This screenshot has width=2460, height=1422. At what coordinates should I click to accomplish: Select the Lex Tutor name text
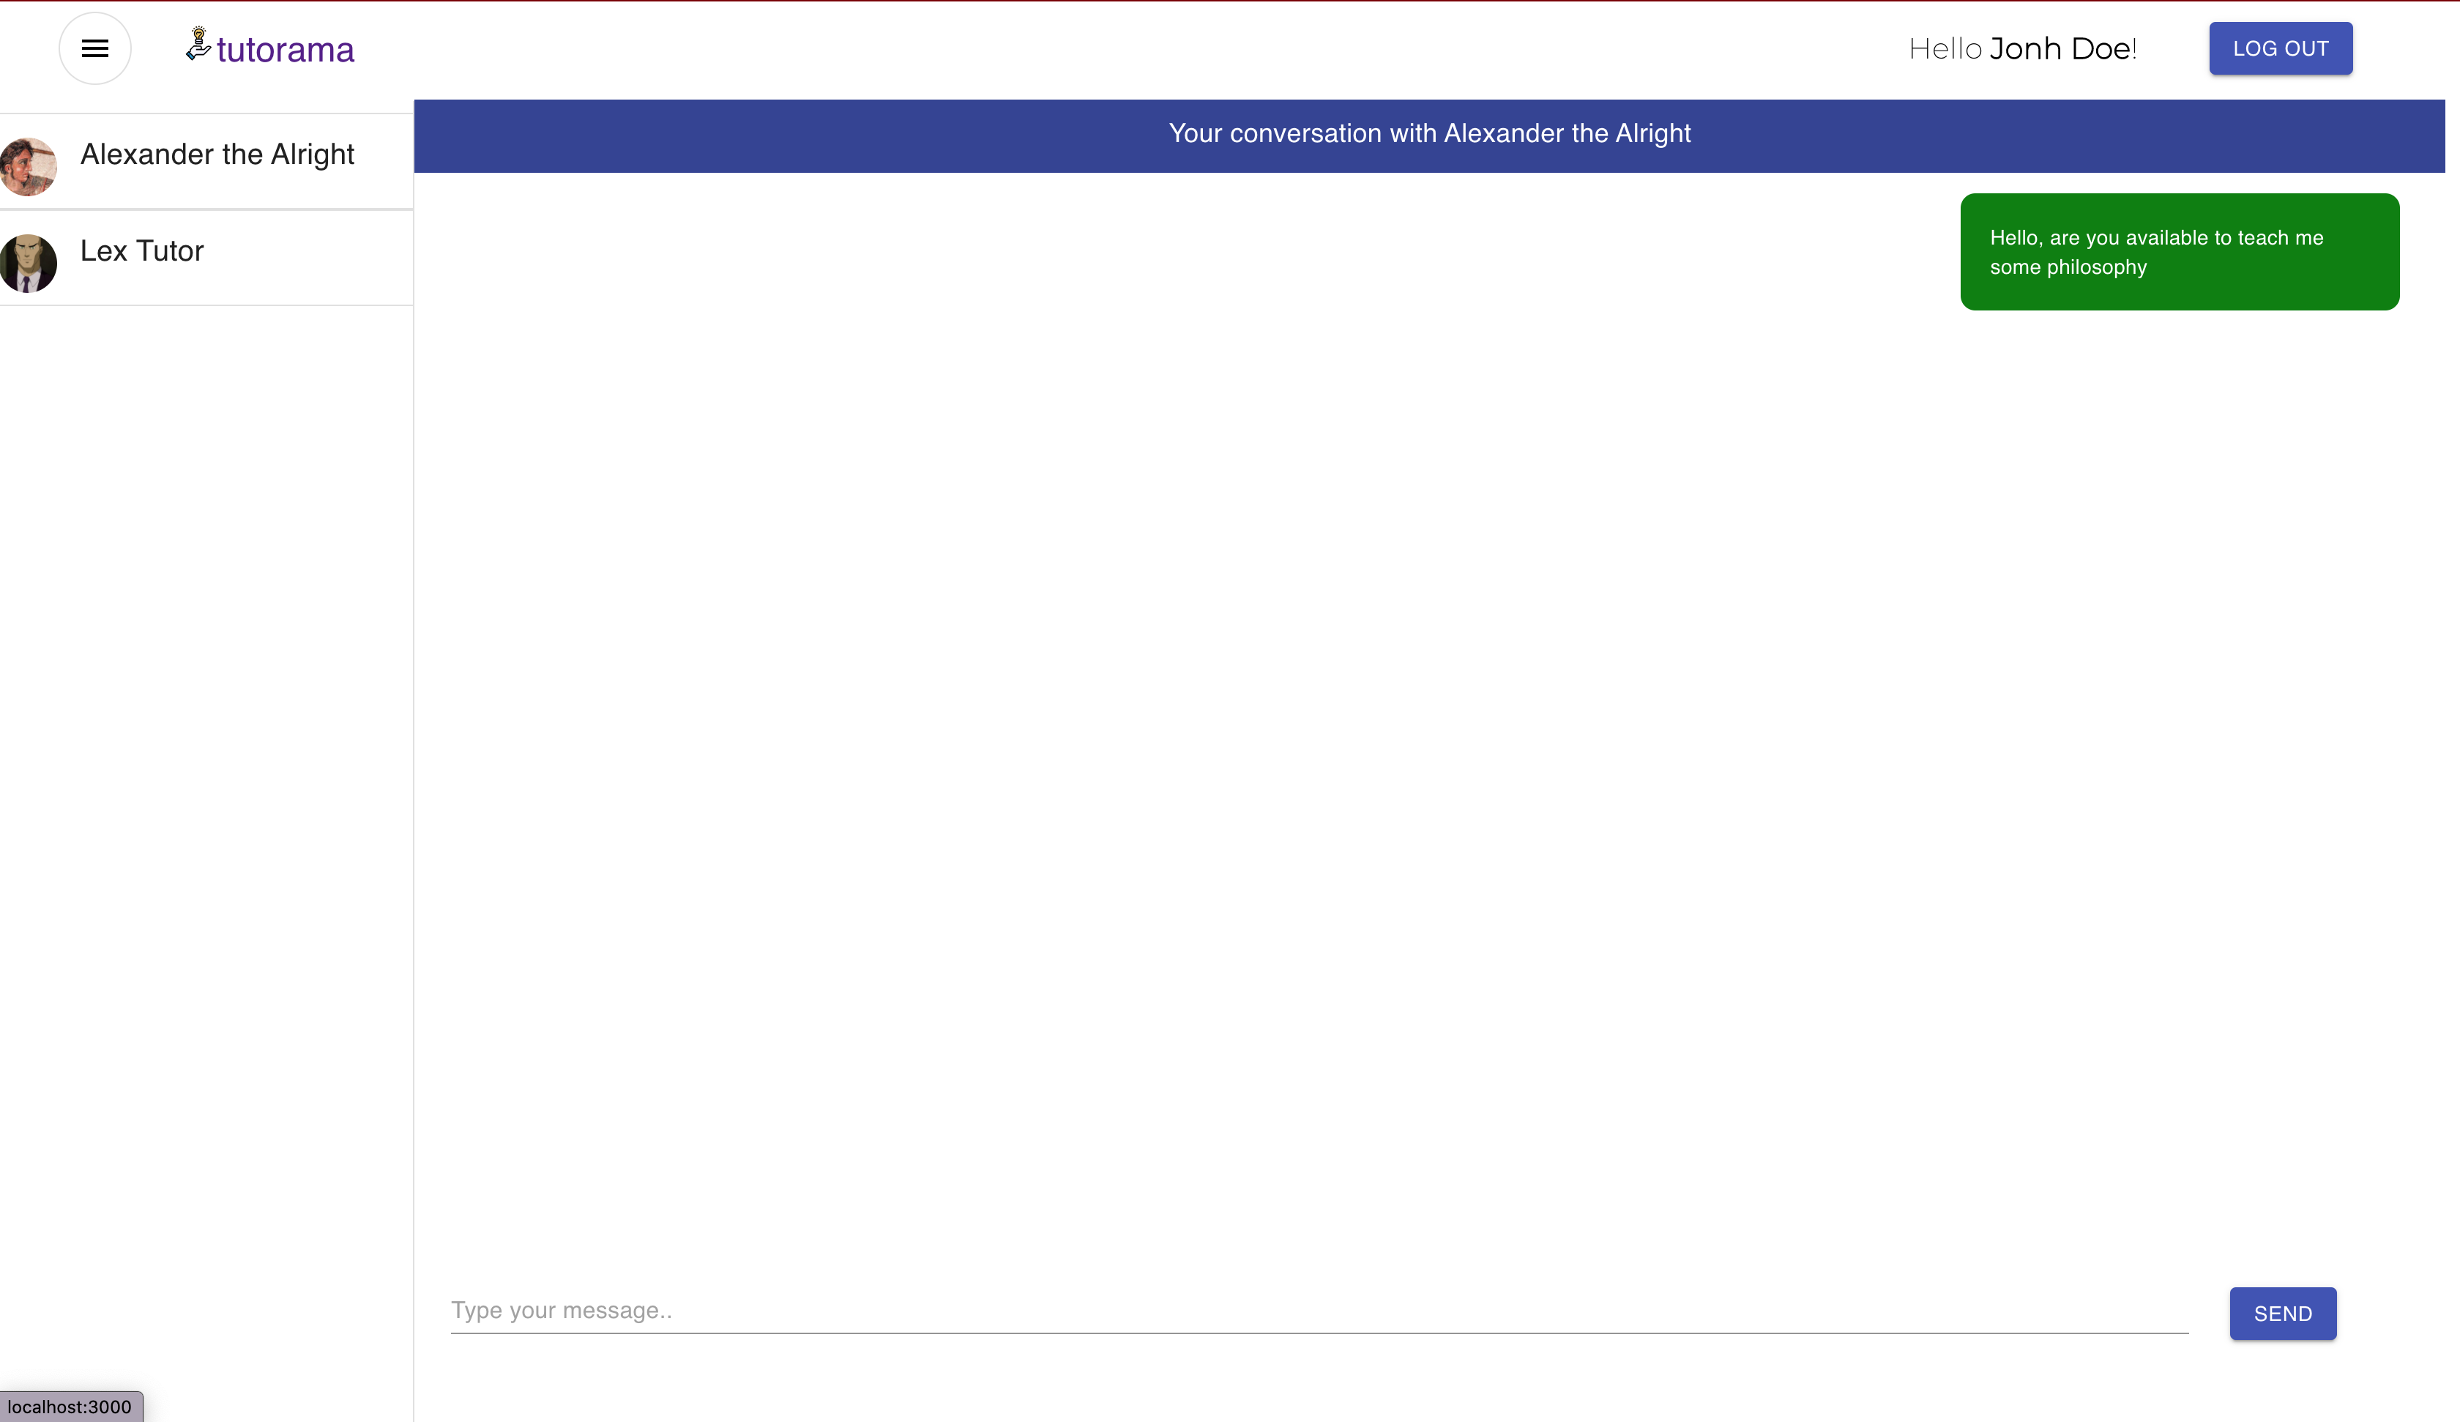click(141, 251)
